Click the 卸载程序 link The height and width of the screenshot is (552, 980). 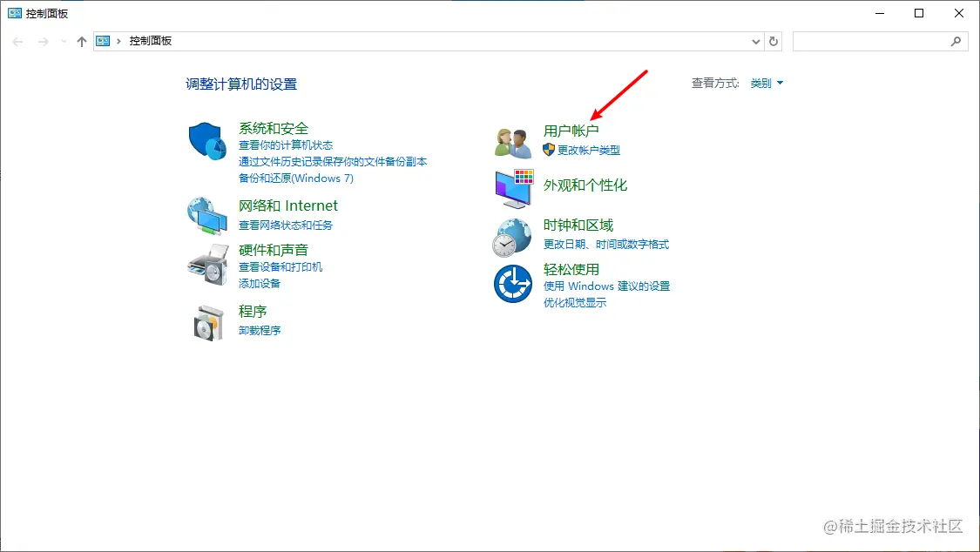coord(260,330)
